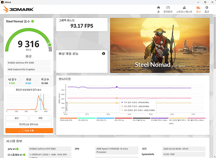This screenshot has height=158, width=216.
Task: Click the green check beside 디스플레이 #1
Action: [x=24, y=155]
